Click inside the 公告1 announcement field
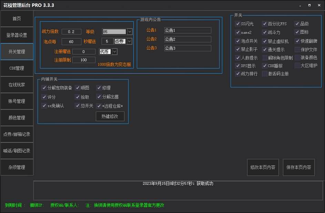This screenshot has height=213, width=325. [x=187, y=30]
